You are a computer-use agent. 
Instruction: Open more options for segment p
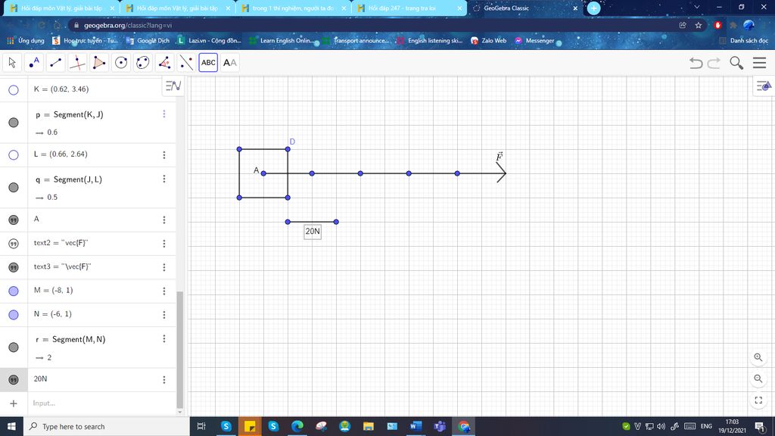click(x=164, y=114)
